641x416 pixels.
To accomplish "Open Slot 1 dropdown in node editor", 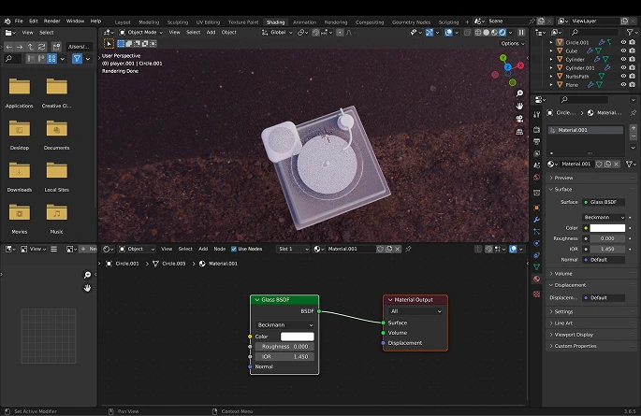I will point(293,249).
